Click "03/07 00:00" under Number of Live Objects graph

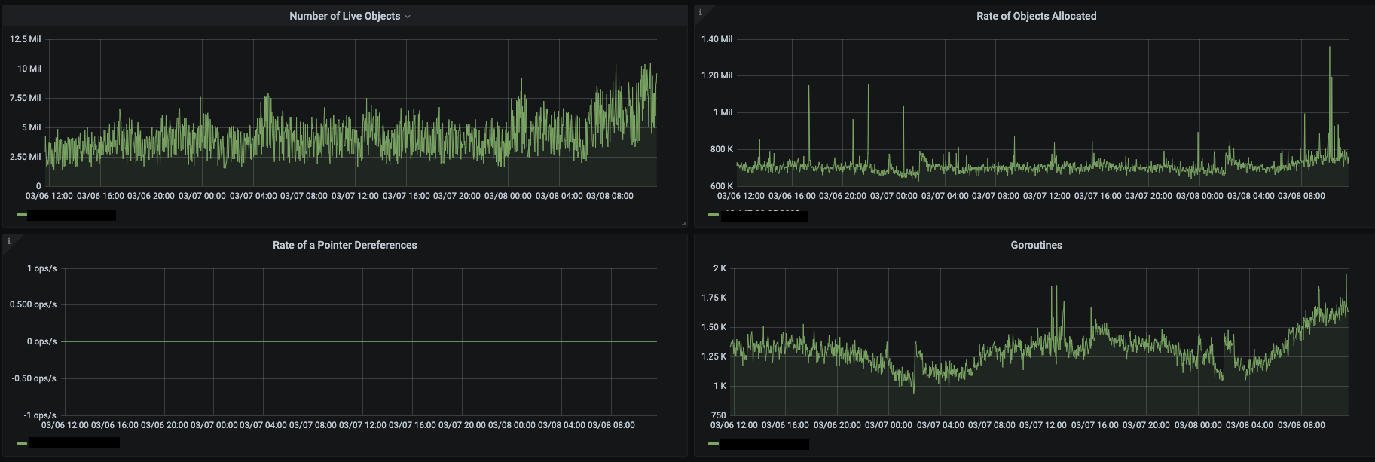tap(202, 196)
